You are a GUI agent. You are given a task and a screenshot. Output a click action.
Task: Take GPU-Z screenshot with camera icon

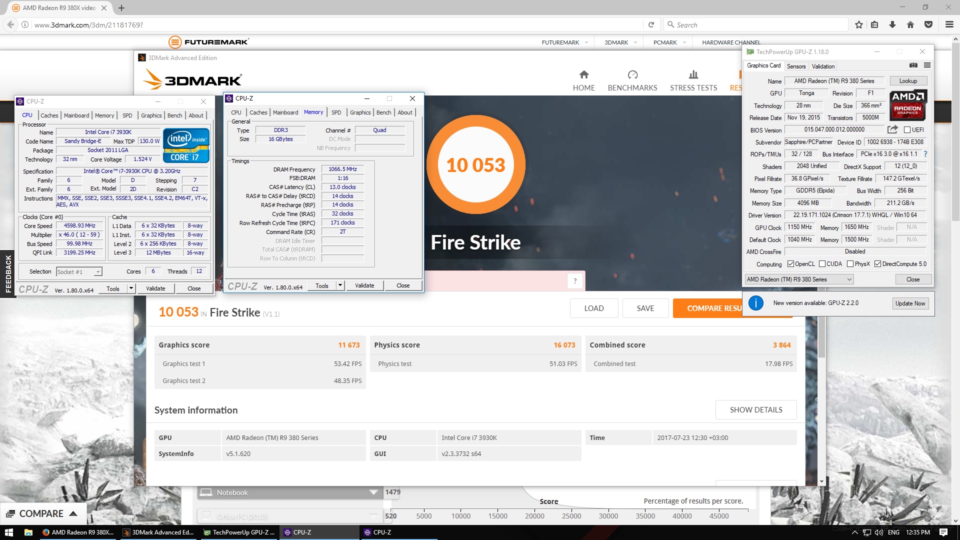913,65
